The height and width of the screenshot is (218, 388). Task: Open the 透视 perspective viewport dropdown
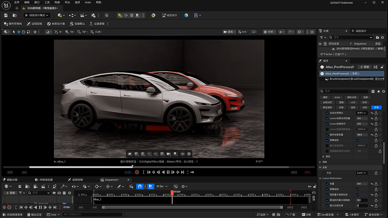(x=230, y=32)
